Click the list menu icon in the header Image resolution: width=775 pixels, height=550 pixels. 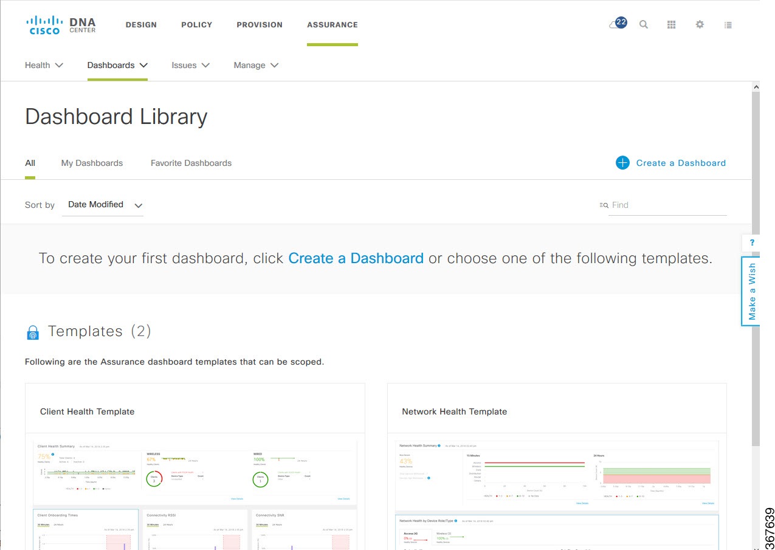728,25
